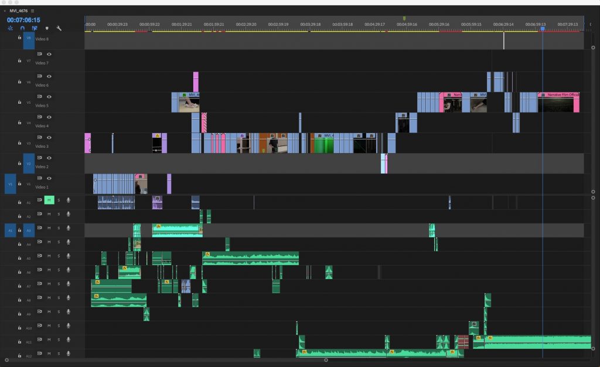The width and height of the screenshot is (600, 367).
Task: Toggle the Snap magnet icon
Action: [22, 28]
